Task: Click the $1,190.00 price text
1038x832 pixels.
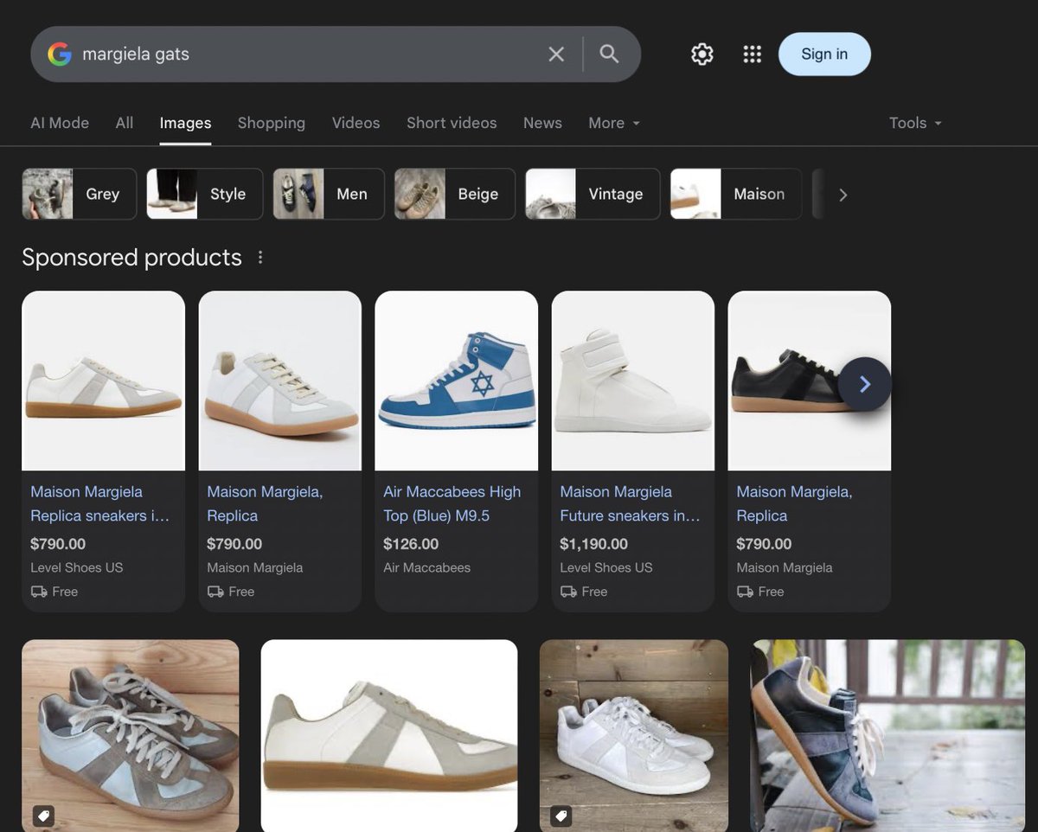Action: (x=593, y=544)
